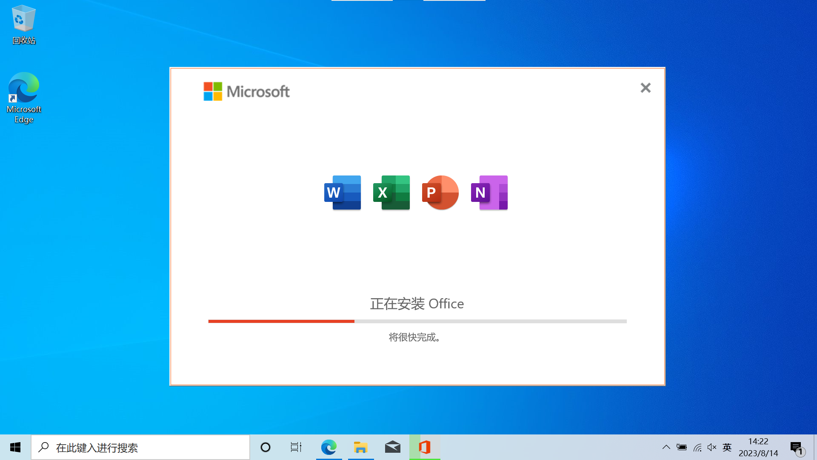Click the battery status tray icon

click(x=682, y=447)
